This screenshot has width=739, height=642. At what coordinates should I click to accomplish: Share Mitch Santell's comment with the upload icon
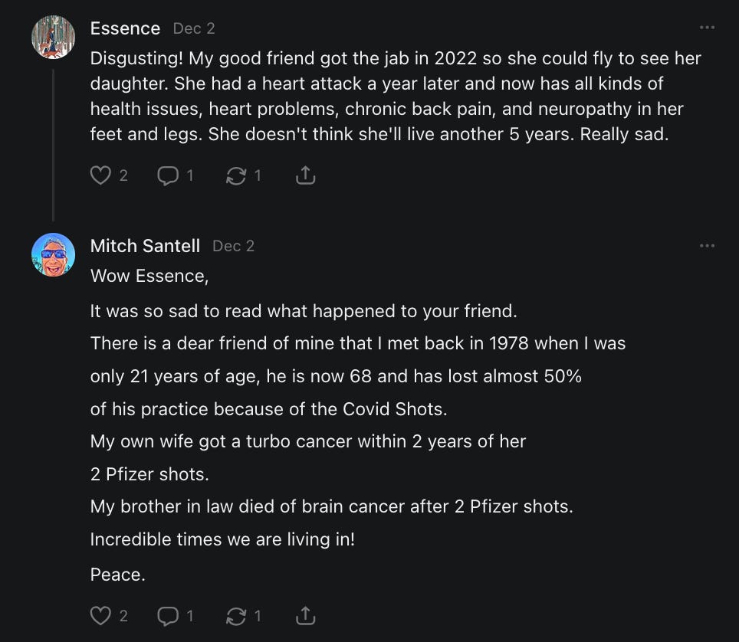click(x=305, y=615)
